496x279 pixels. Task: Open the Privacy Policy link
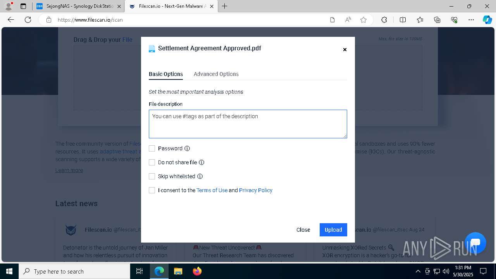click(x=256, y=190)
